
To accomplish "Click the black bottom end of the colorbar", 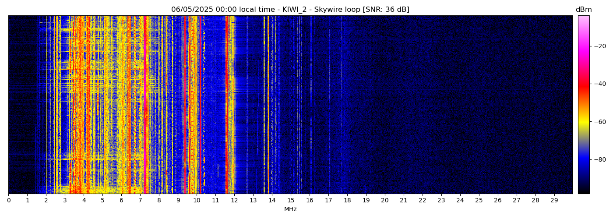I will [x=583, y=191].
